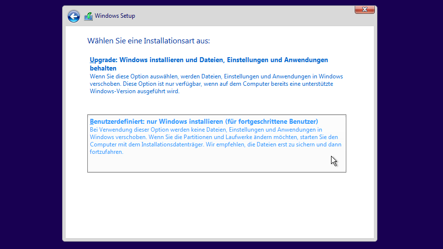Choose 'Benutzerdefiniert: nur Windows installieren' heading
This screenshot has width=443, height=249.
pos(204,121)
